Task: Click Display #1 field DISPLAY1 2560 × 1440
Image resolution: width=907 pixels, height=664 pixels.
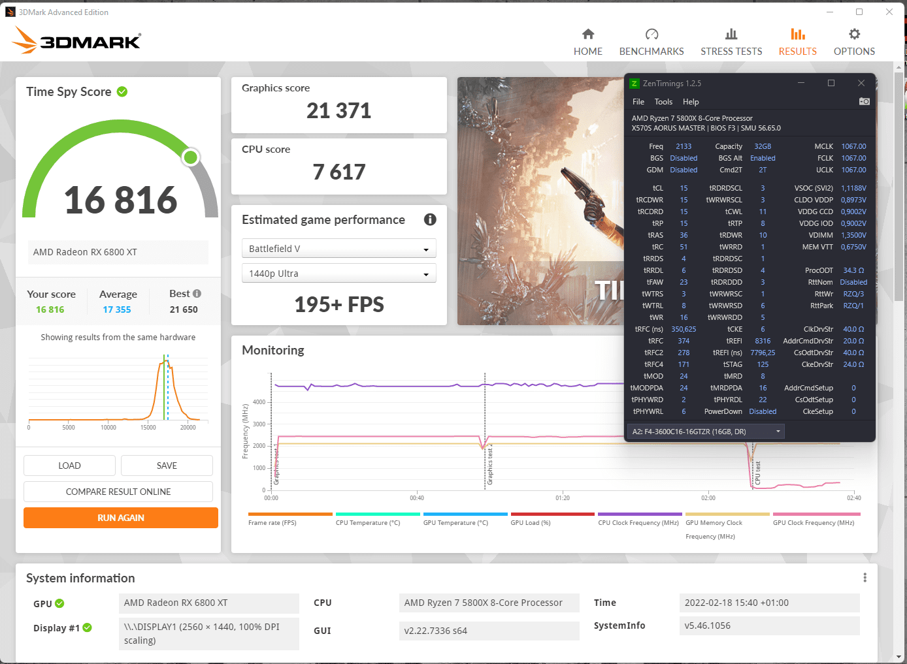Action: tap(209, 633)
